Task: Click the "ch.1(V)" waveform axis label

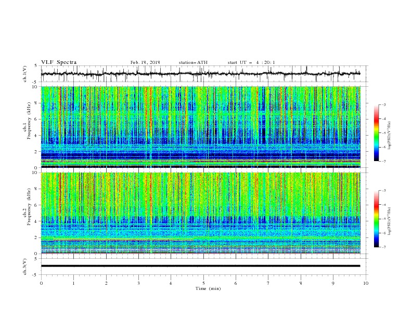Action: (x=25, y=74)
